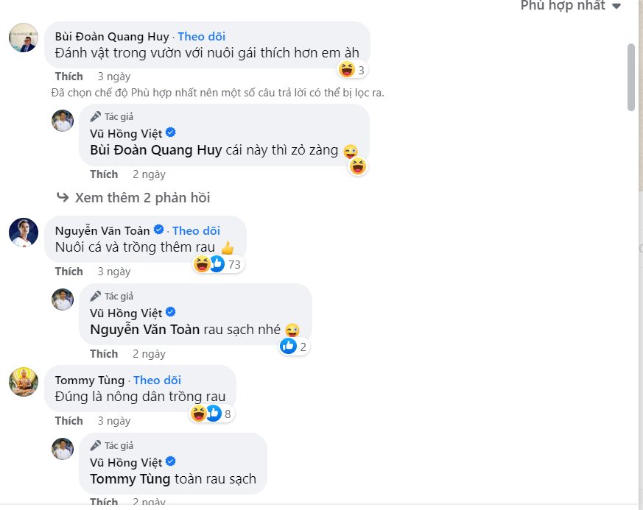This screenshot has height=510, width=643.
Task: Click the like reaction icon on the 'rau sạch nhé' reply
Action: point(289,346)
